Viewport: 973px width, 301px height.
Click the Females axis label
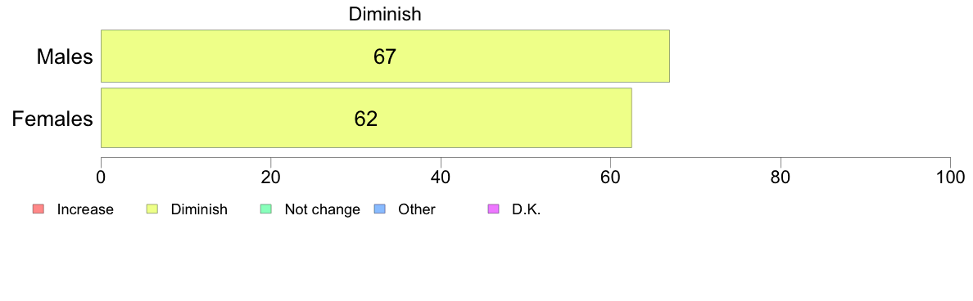point(52,119)
